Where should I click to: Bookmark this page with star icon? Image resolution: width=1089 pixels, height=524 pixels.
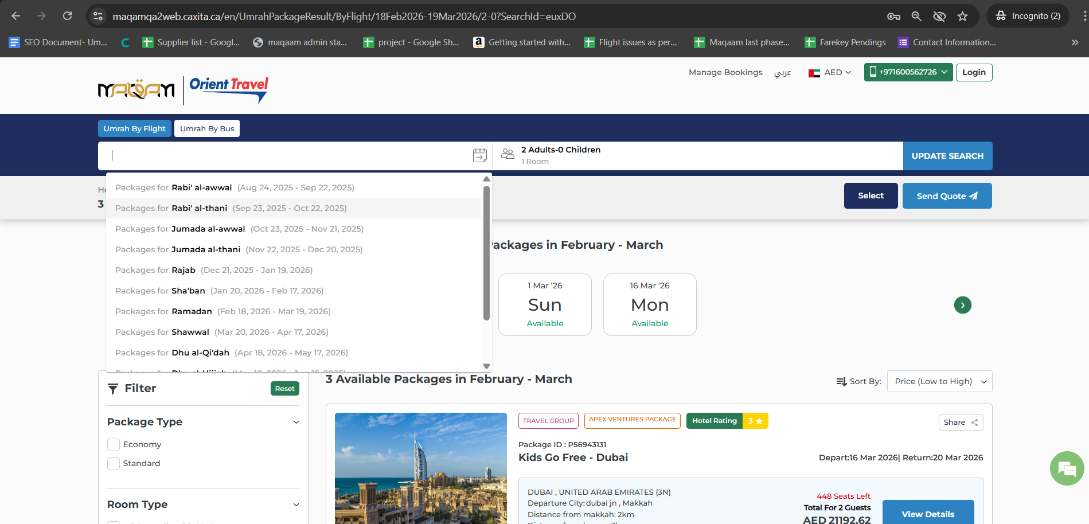point(962,16)
